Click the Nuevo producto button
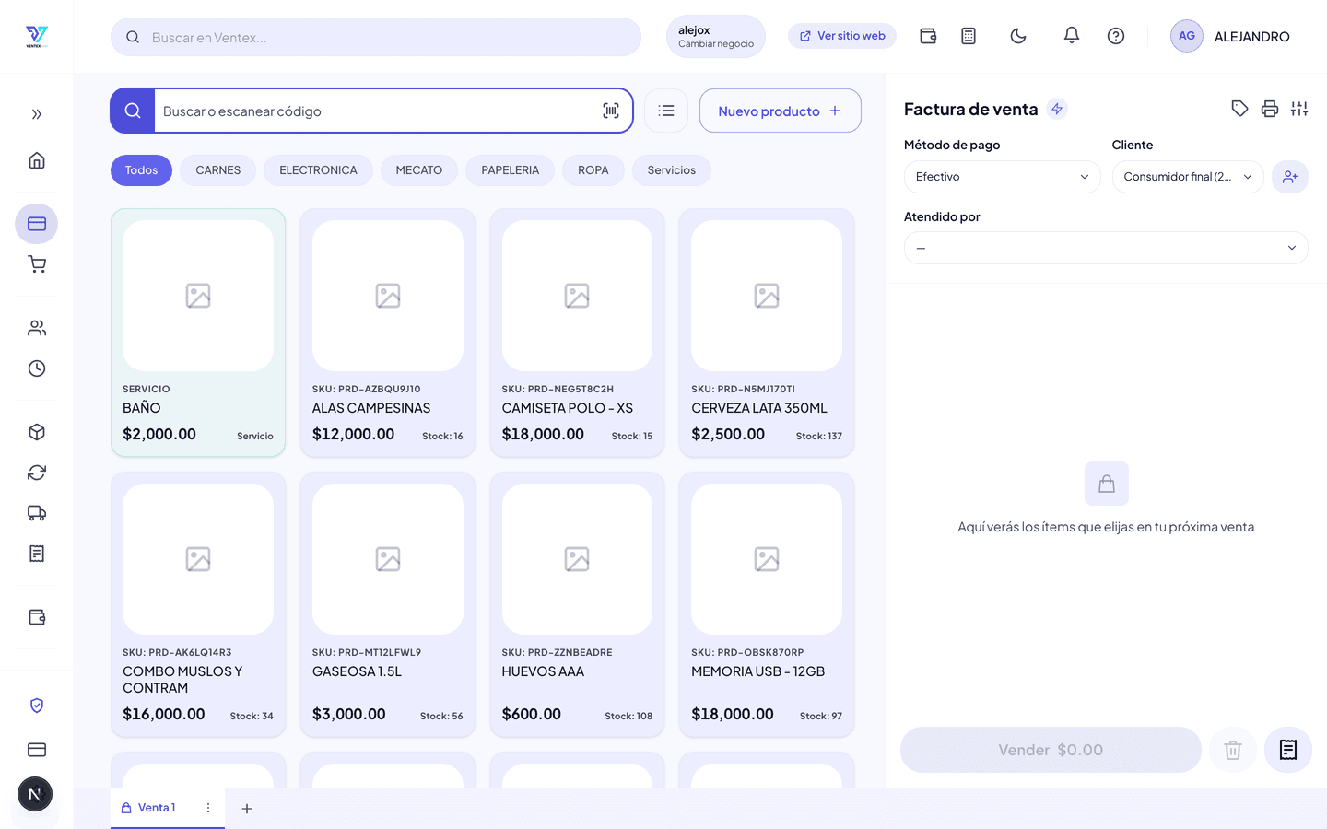 781,111
